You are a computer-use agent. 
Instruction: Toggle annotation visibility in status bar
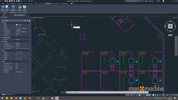(x=153, y=95)
